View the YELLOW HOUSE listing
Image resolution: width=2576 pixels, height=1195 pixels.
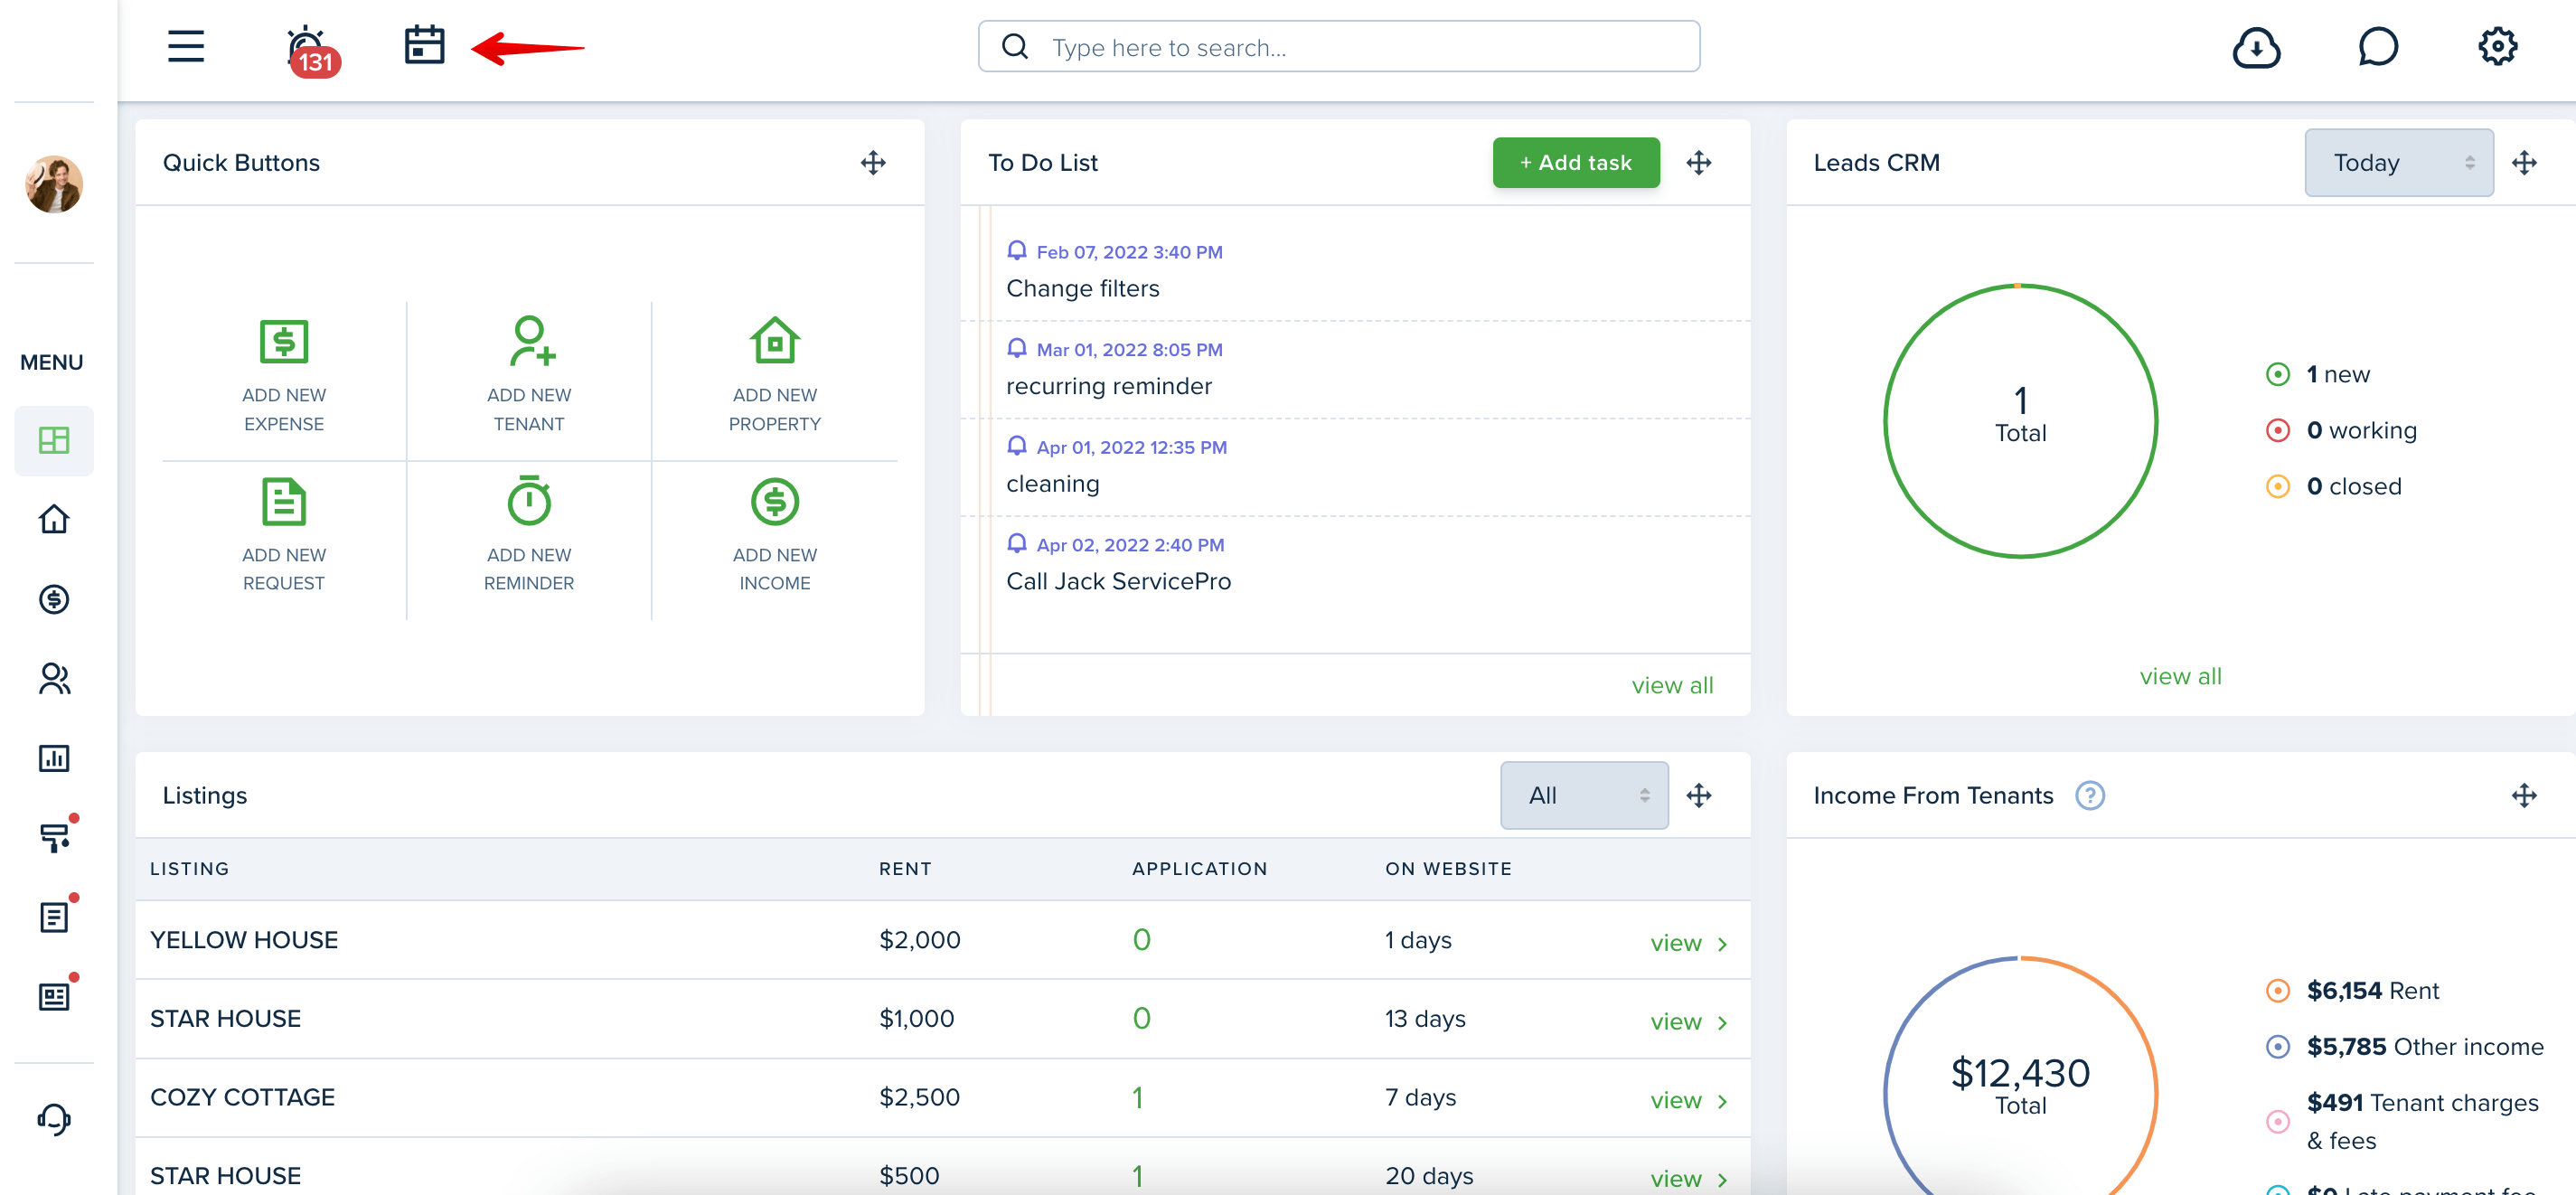(x=1689, y=943)
